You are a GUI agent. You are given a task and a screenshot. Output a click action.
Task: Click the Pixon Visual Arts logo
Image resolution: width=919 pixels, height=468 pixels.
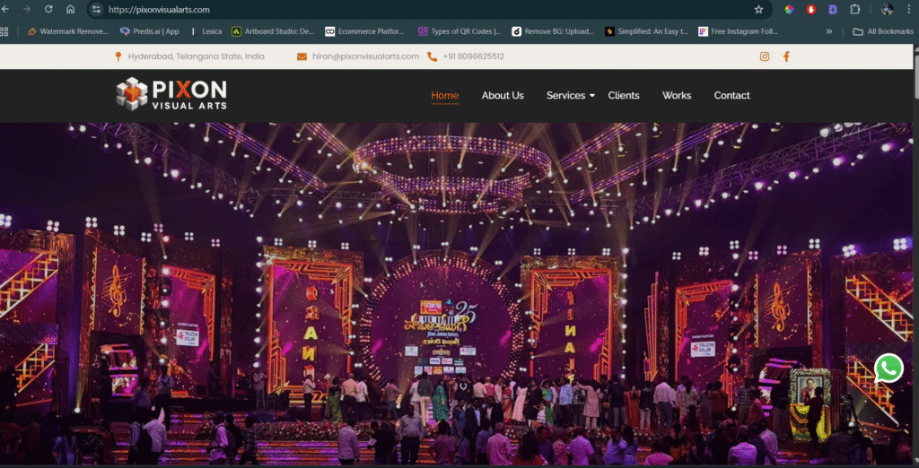click(x=171, y=94)
